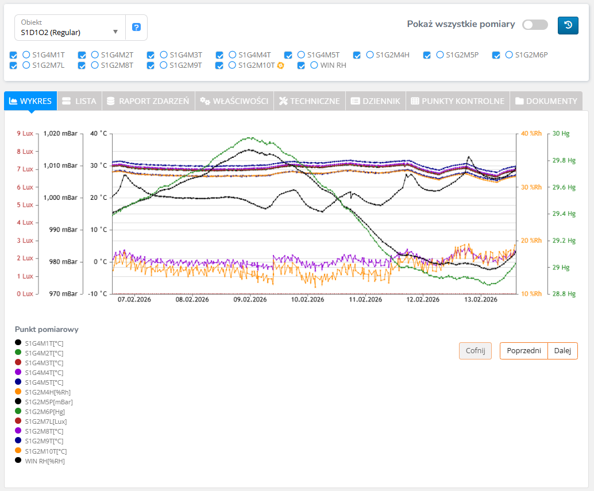The image size is (594, 491).
Task: Uncheck the WIN RH checkbox
Action: [301, 65]
